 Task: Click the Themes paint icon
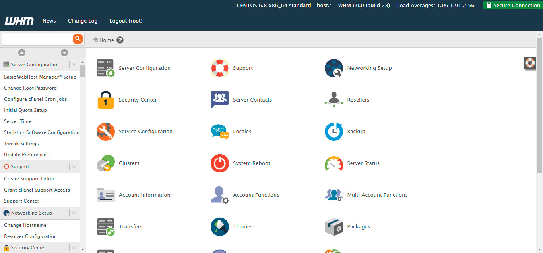click(x=220, y=227)
